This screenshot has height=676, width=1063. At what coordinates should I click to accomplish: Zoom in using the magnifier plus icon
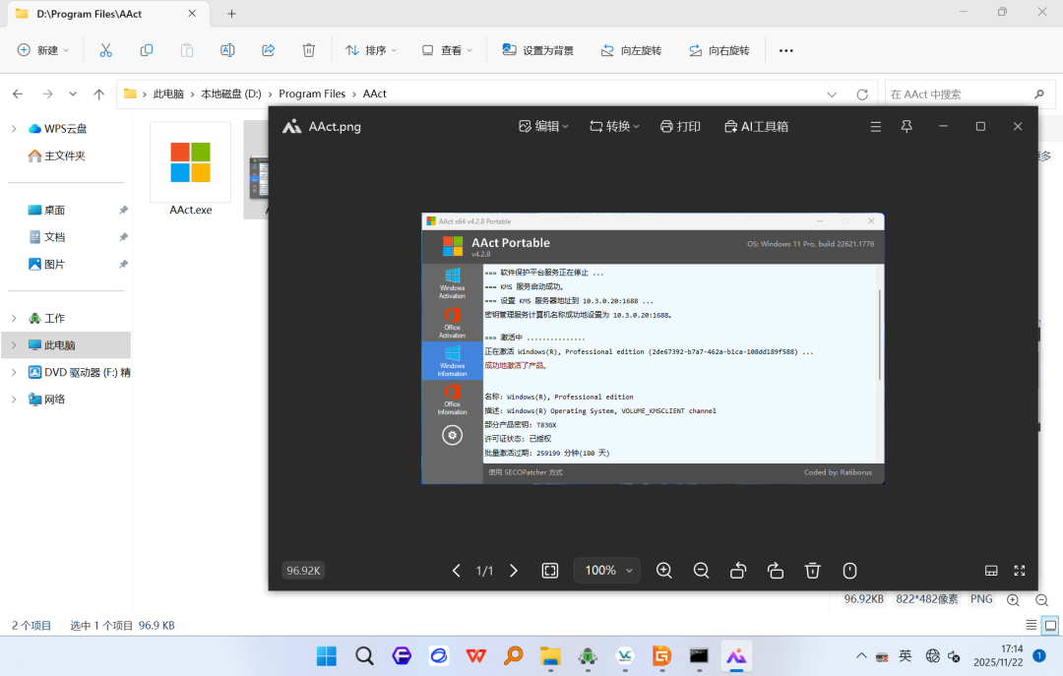[x=663, y=571]
